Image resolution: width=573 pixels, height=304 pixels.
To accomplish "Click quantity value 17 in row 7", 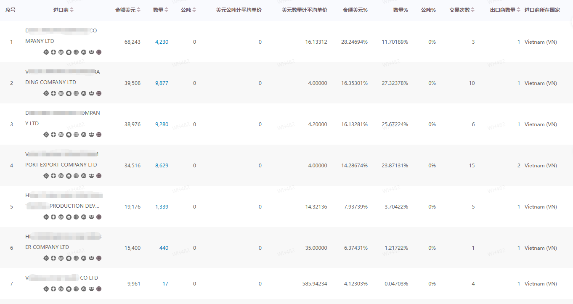I will click(165, 284).
